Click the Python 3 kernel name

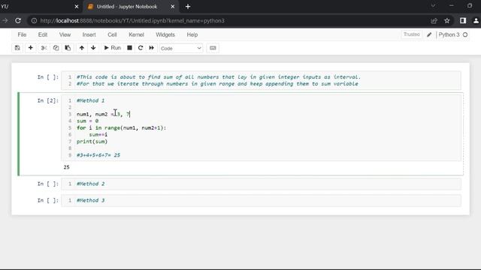tap(449, 35)
